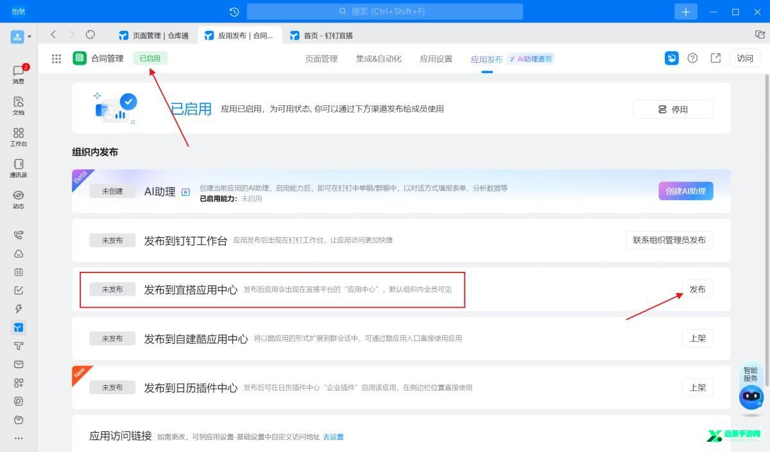Click the 发布到宜搭应用中心 heading
The height and width of the screenshot is (452, 770).
(191, 290)
